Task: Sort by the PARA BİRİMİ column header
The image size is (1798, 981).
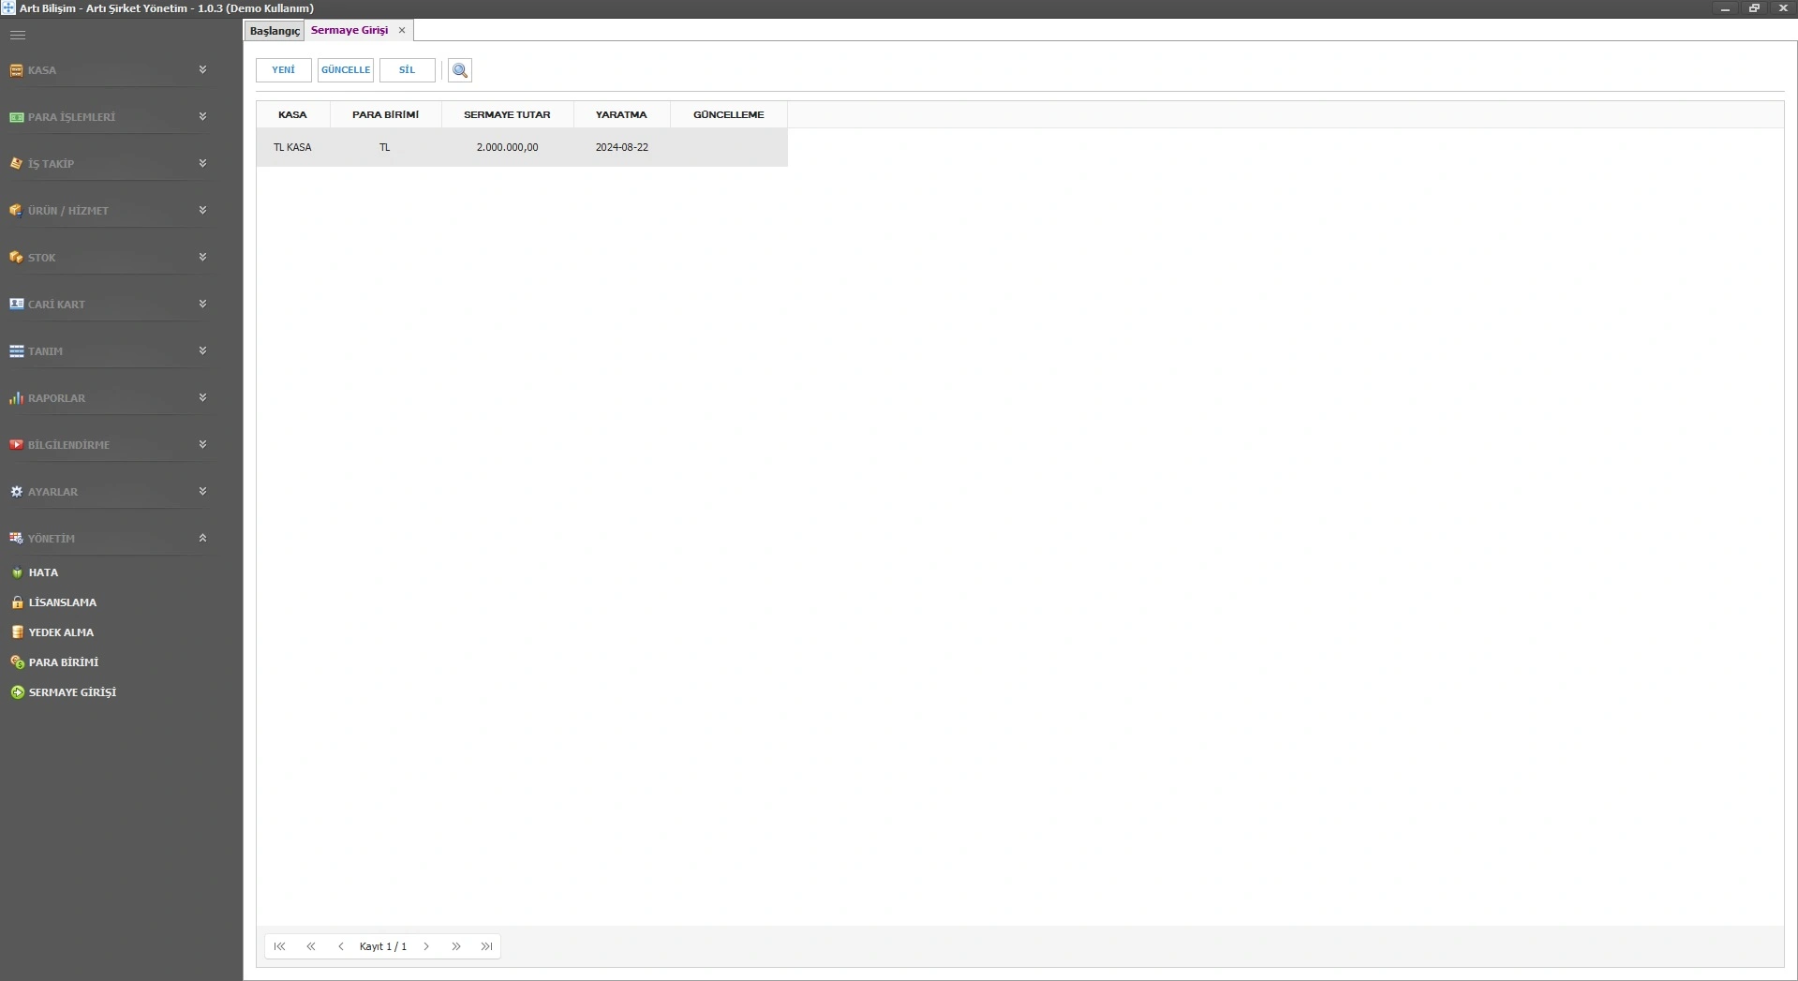Action: pyautogui.click(x=386, y=114)
